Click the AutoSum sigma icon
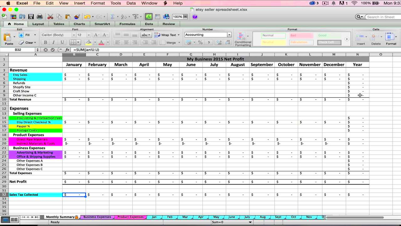Image resolution: width=401 pixels, height=226 pixels. pyautogui.click(x=112, y=17)
